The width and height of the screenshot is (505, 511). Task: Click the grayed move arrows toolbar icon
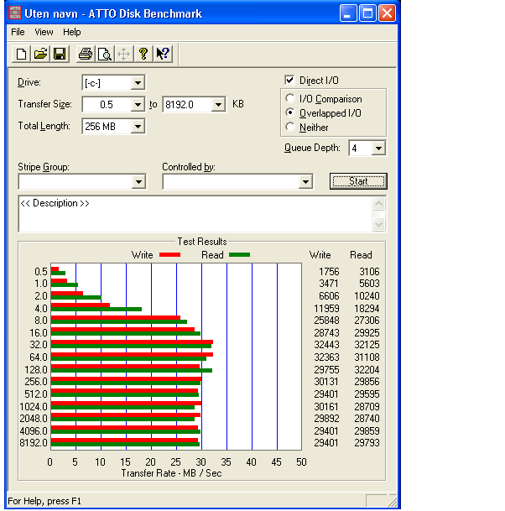124,54
